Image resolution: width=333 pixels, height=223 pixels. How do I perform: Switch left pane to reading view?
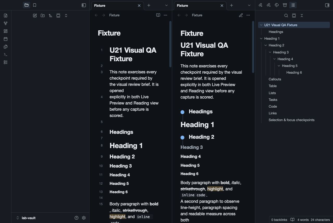158,15
